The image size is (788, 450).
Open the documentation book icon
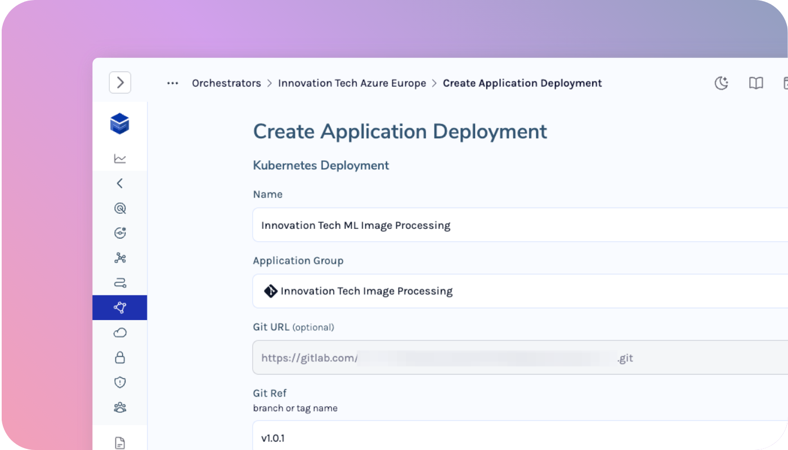pyautogui.click(x=756, y=83)
